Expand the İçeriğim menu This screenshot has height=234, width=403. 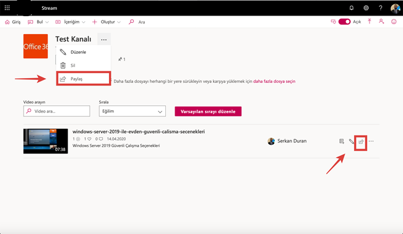[x=70, y=22]
